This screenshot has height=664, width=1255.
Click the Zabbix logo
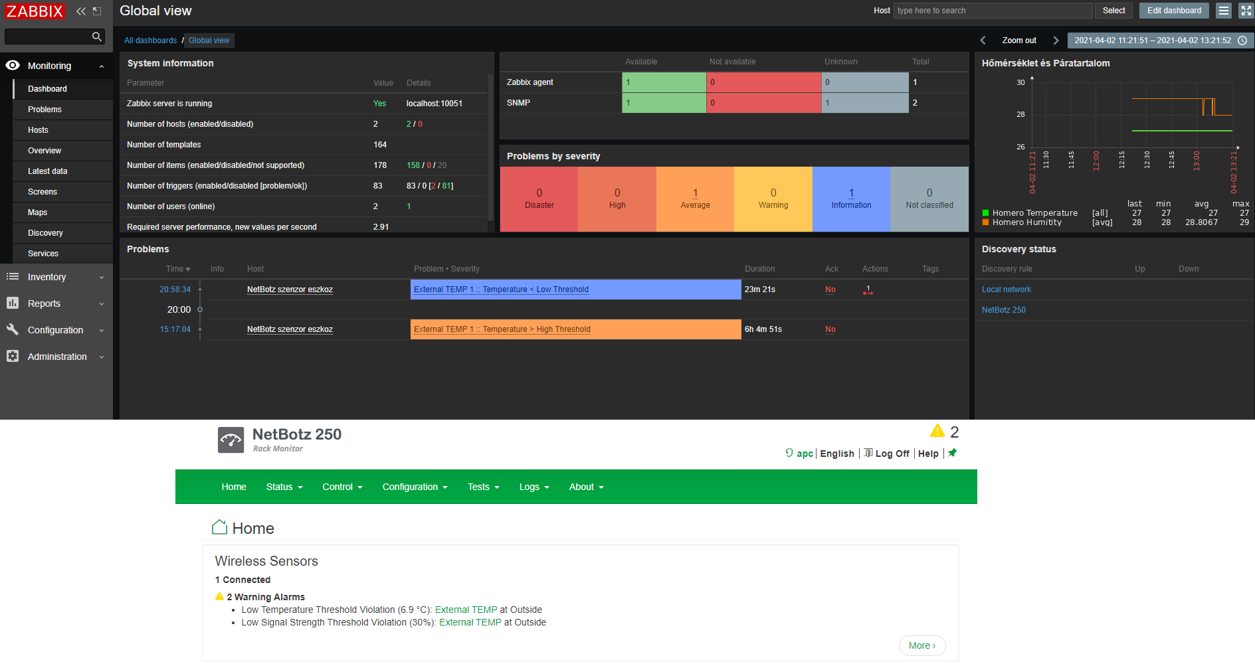(35, 11)
